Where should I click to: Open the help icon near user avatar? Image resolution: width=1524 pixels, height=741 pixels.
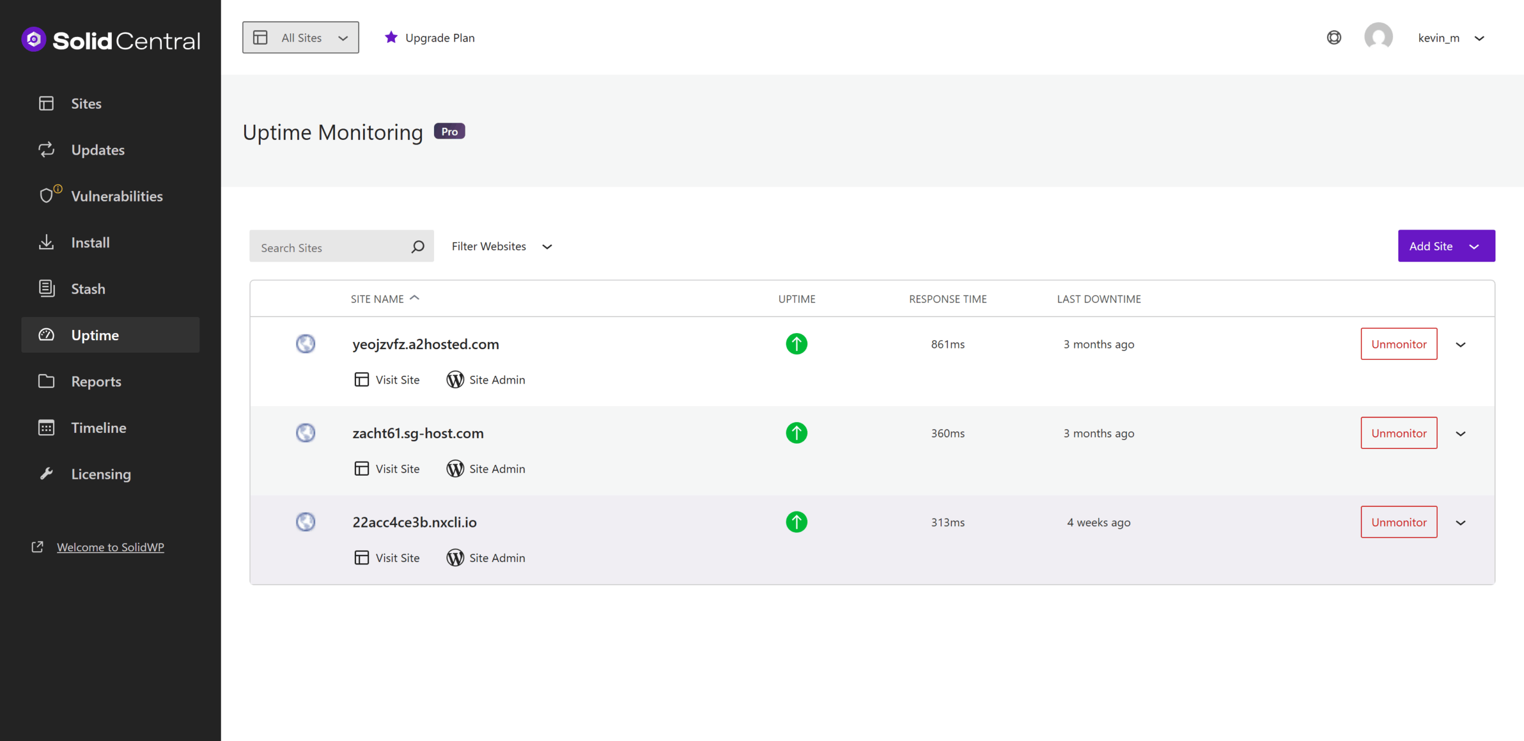pyautogui.click(x=1334, y=37)
